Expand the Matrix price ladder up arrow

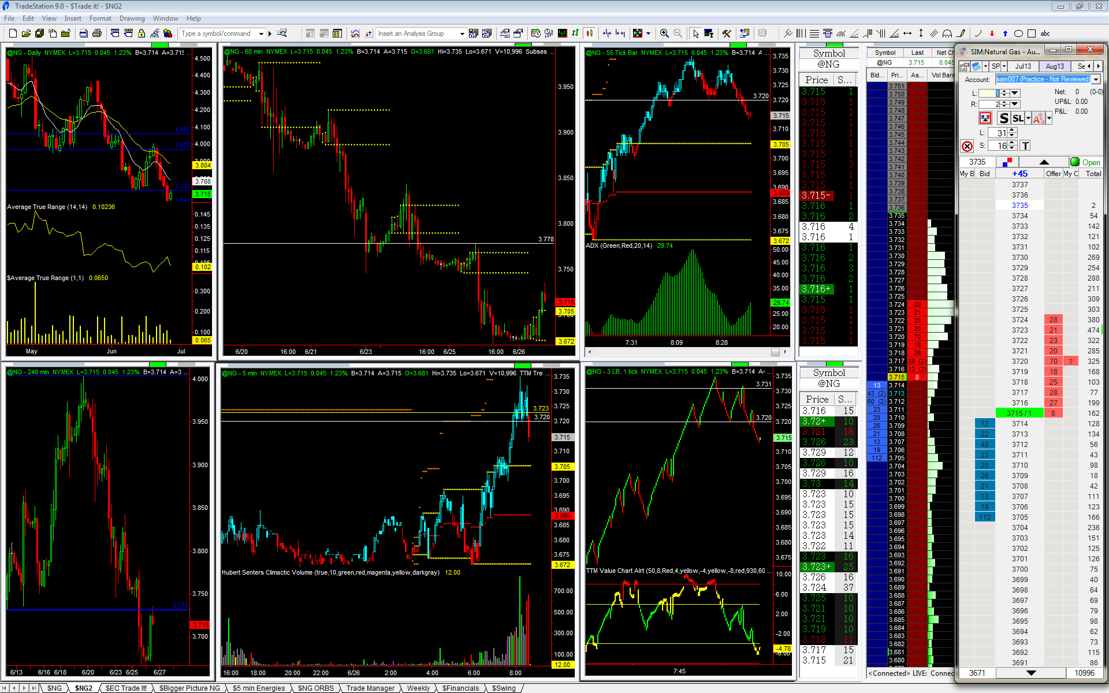[x=1044, y=162]
